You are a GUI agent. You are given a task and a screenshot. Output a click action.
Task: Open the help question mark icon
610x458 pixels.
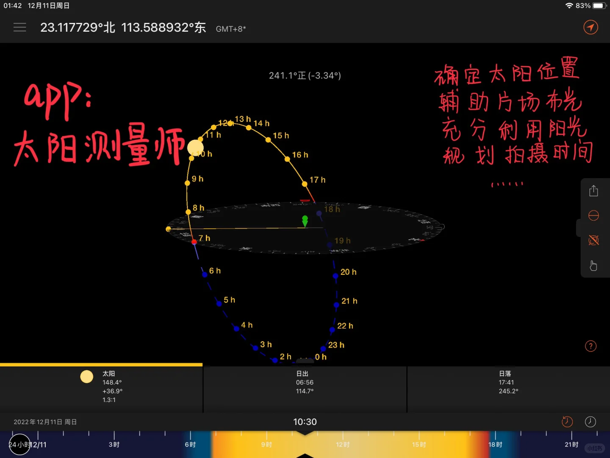[x=591, y=346]
